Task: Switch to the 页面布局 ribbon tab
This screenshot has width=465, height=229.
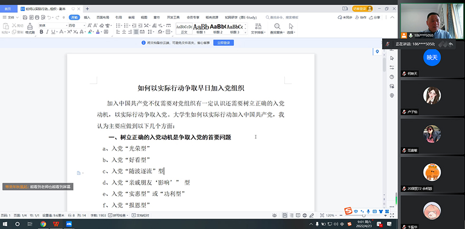Action: [103, 17]
